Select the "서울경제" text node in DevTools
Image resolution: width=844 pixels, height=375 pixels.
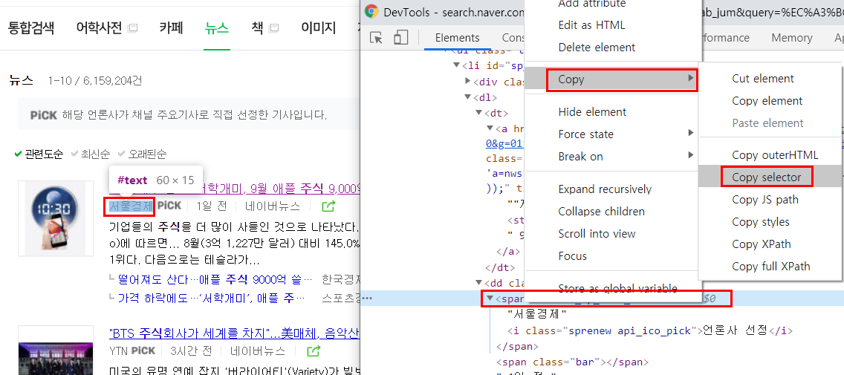(x=536, y=313)
